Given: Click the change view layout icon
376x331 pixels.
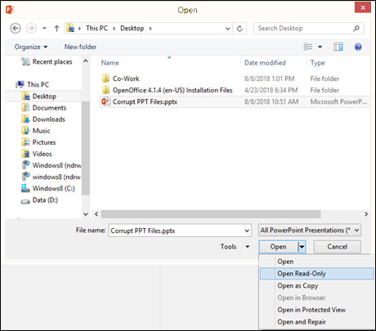Looking at the screenshot, I should [x=308, y=47].
